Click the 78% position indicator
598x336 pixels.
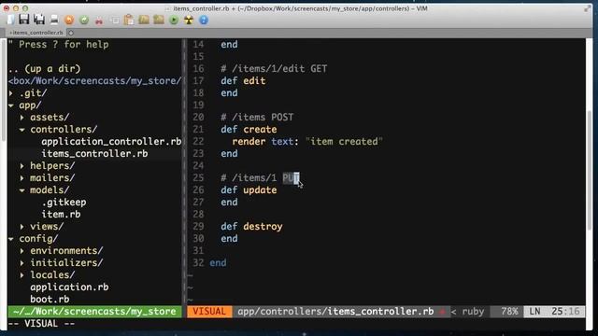[x=509, y=312]
